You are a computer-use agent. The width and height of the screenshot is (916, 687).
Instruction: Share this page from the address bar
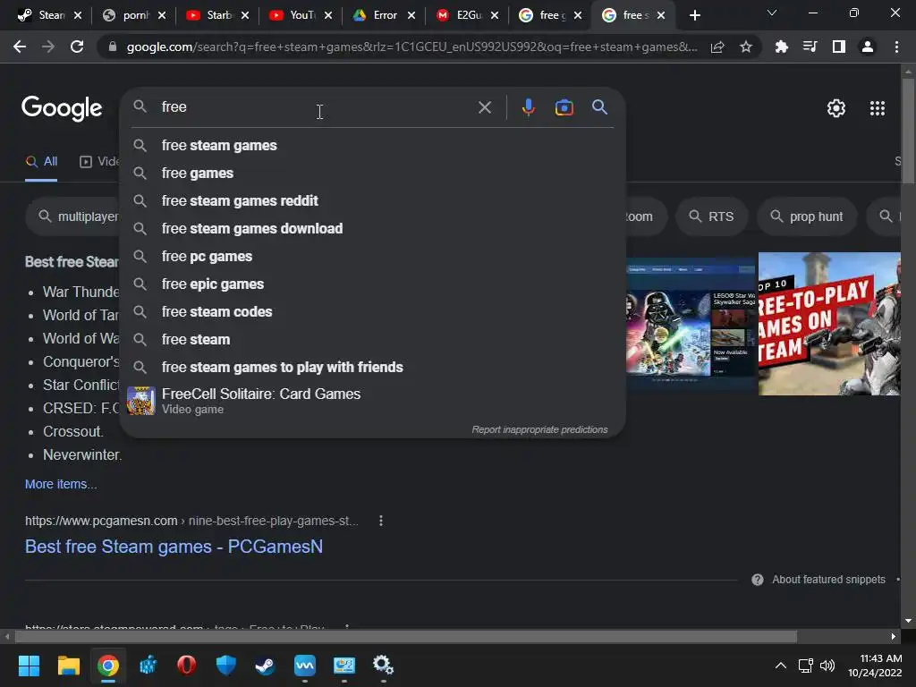717,47
